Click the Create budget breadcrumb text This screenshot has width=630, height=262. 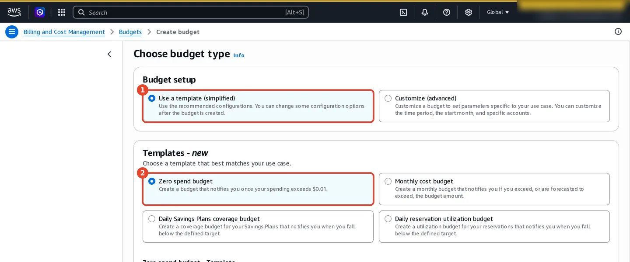(x=178, y=32)
